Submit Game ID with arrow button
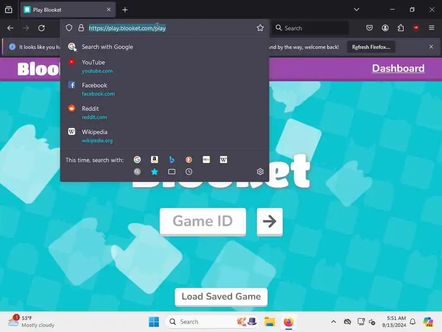Screen dimensions: 442x332 269,221
